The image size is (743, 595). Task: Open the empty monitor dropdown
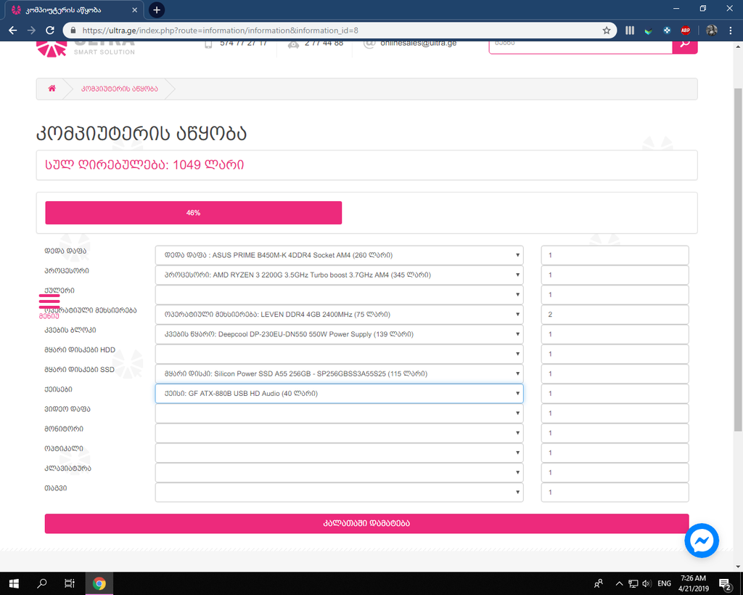click(x=340, y=433)
